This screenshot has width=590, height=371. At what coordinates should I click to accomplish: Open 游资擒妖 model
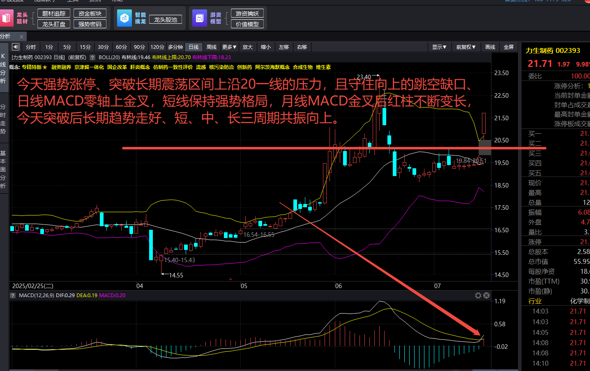click(247, 14)
